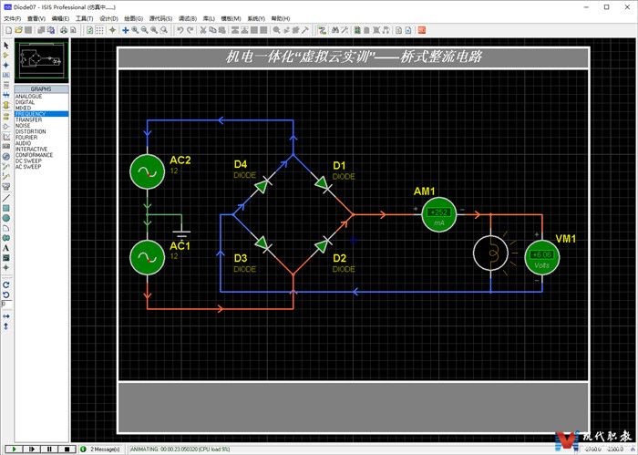Image resolution: width=638 pixels, height=455 pixels.
Task: Click the Undo arrow icon
Action: [180, 30]
